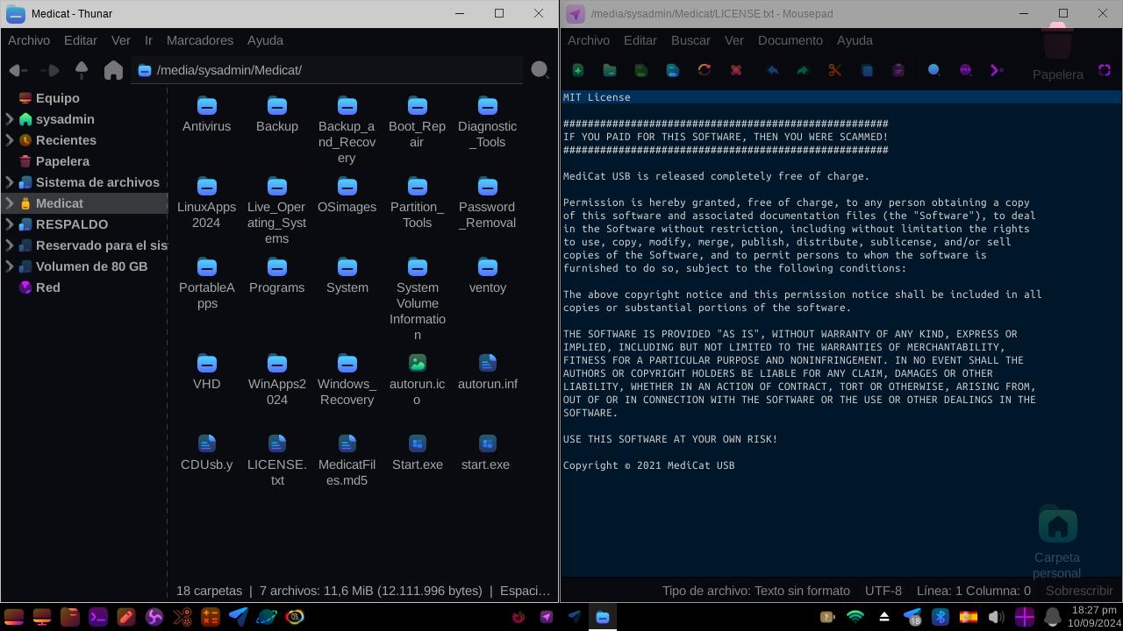Launch terminal from the taskbar
Viewport: 1123px width, 631px height.
[x=98, y=617]
